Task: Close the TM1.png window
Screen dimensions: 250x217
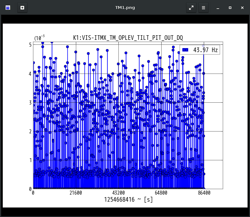Action: click(x=242, y=8)
